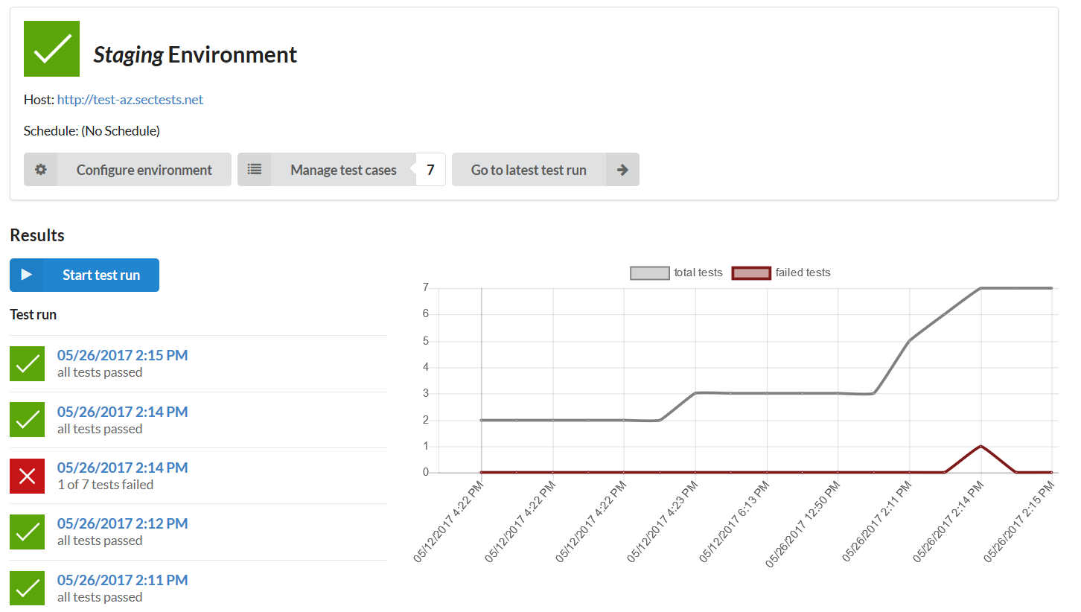This screenshot has width=1081, height=612.
Task: Open the failed 05/26/2017 2:14 PM test run
Action: (x=122, y=468)
